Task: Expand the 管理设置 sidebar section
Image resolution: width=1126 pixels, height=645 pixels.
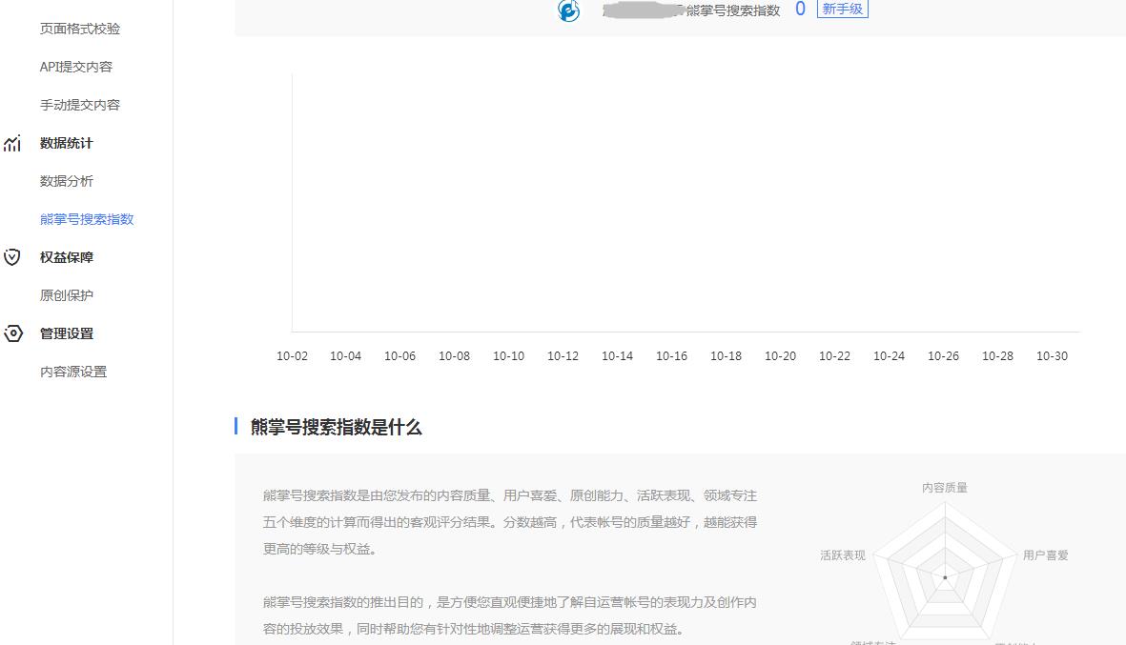Action: click(65, 333)
